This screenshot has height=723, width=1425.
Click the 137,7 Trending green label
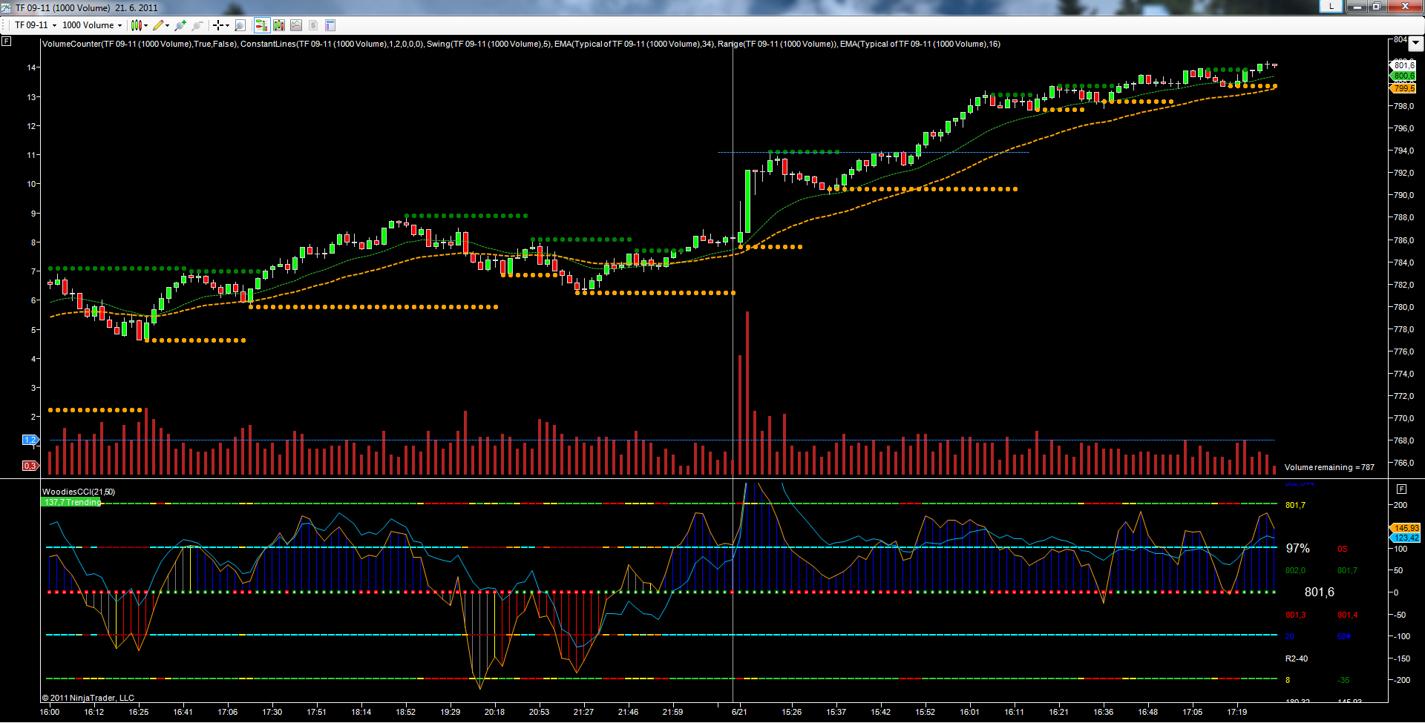pyautogui.click(x=71, y=502)
